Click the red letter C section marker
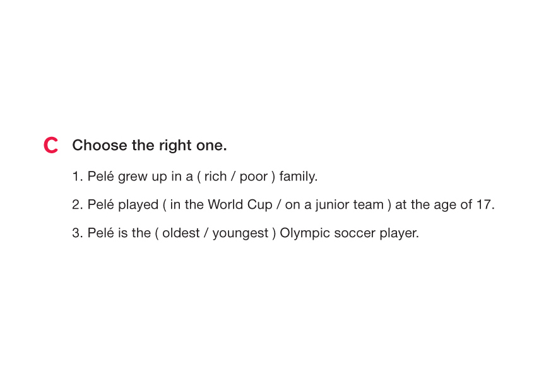Image resolution: width=551 pixels, height=386 pixels. (x=51, y=146)
